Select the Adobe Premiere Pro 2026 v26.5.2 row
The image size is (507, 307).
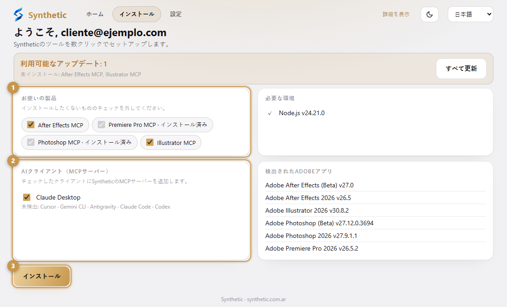pyautogui.click(x=375, y=248)
